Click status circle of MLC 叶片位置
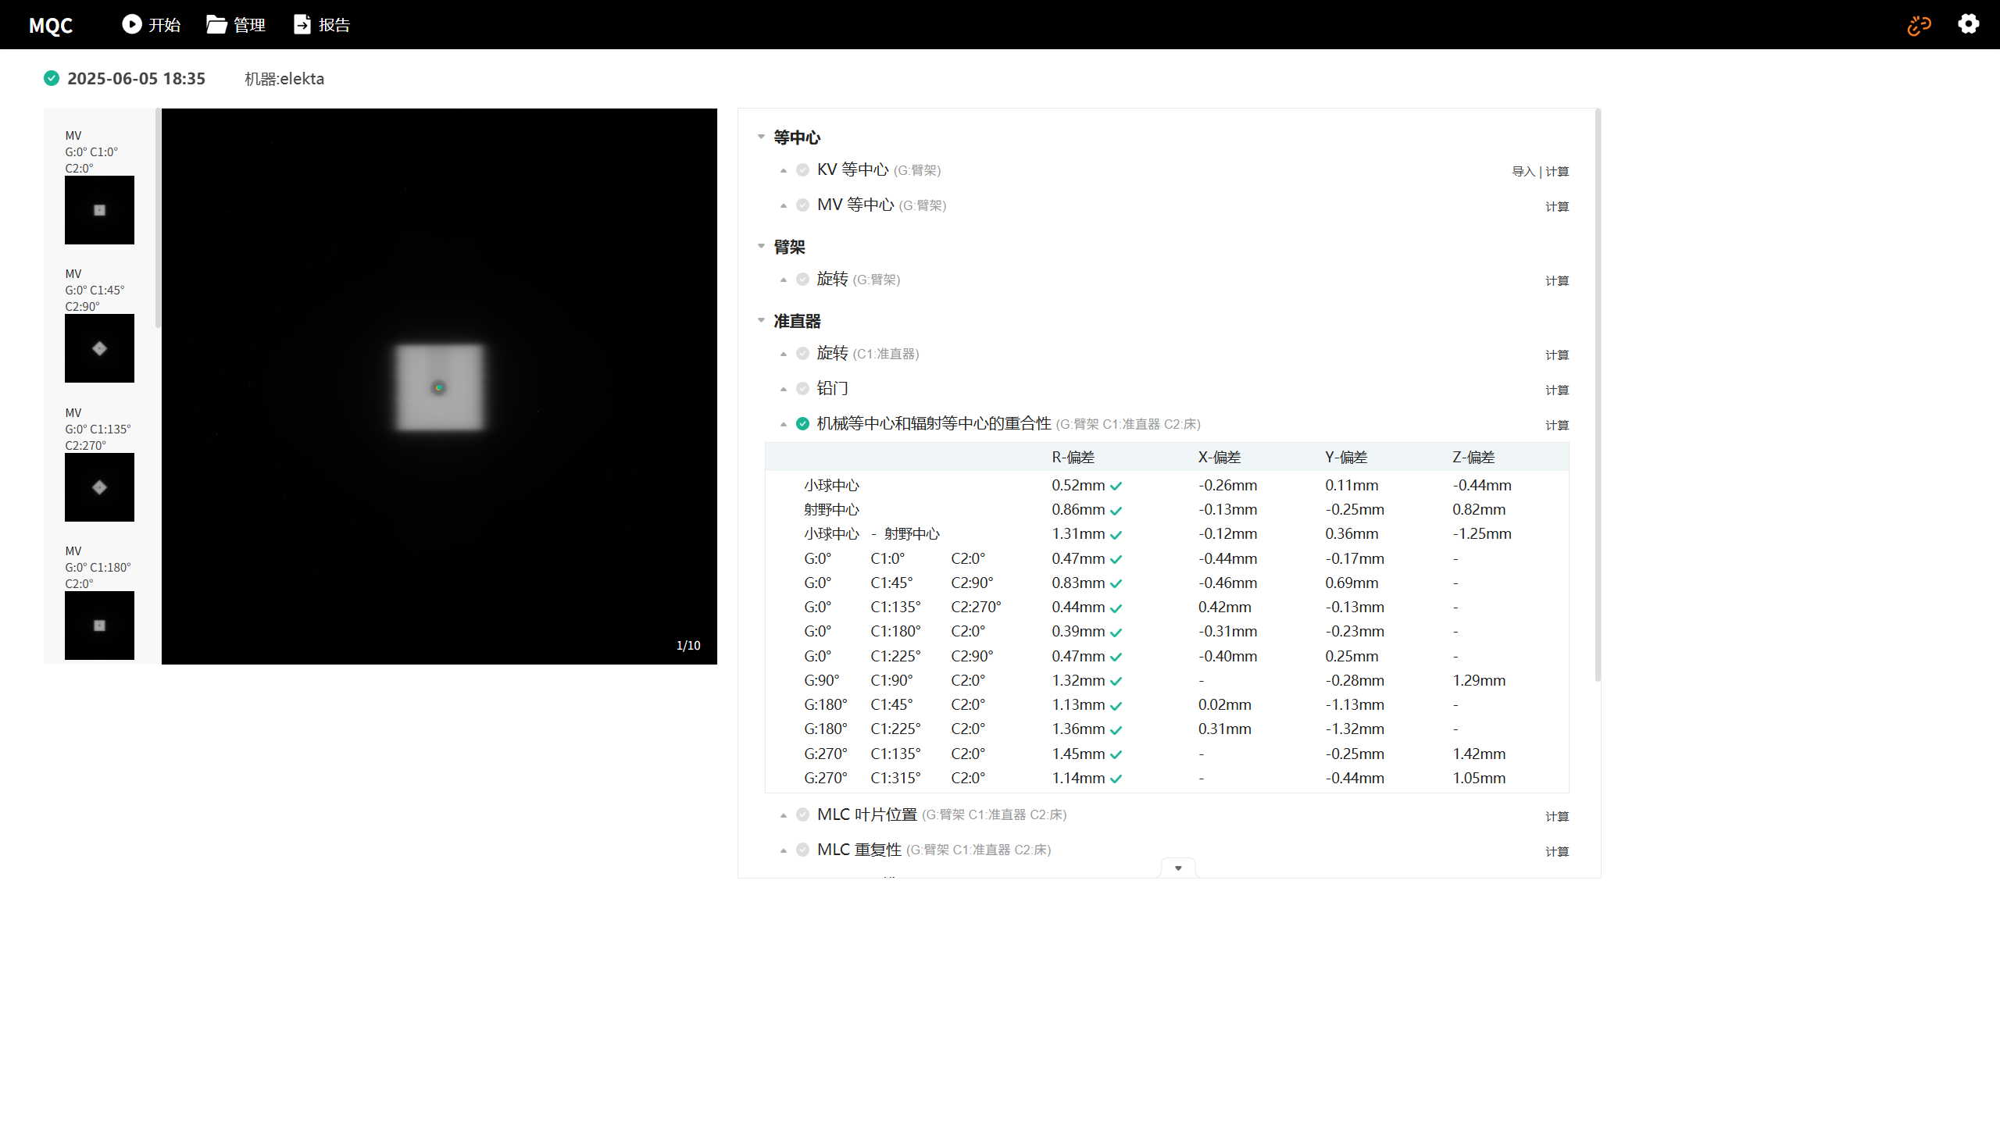 pyautogui.click(x=802, y=815)
